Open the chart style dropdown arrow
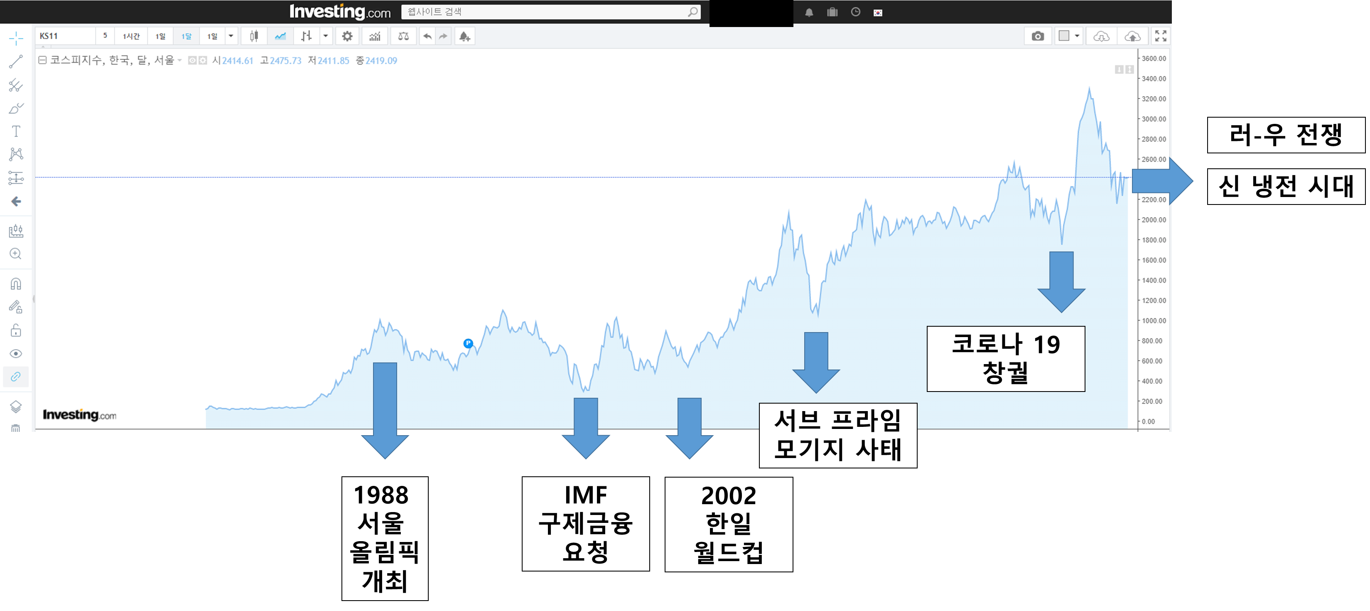The image size is (1370, 611). (x=326, y=36)
